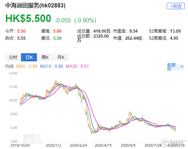The image size is (188, 149).
Task: Click the 52周最低 value 4.95
Action: (x=174, y=38)
